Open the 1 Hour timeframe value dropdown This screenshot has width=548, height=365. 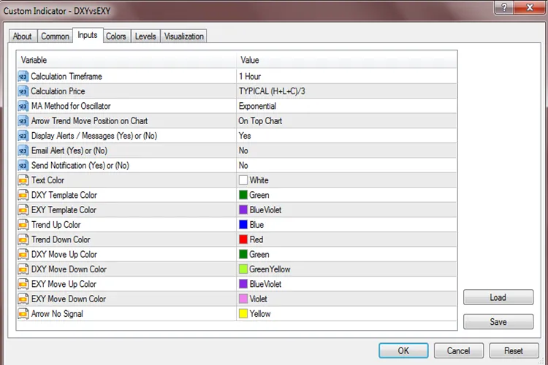click(x=250, y=77)
